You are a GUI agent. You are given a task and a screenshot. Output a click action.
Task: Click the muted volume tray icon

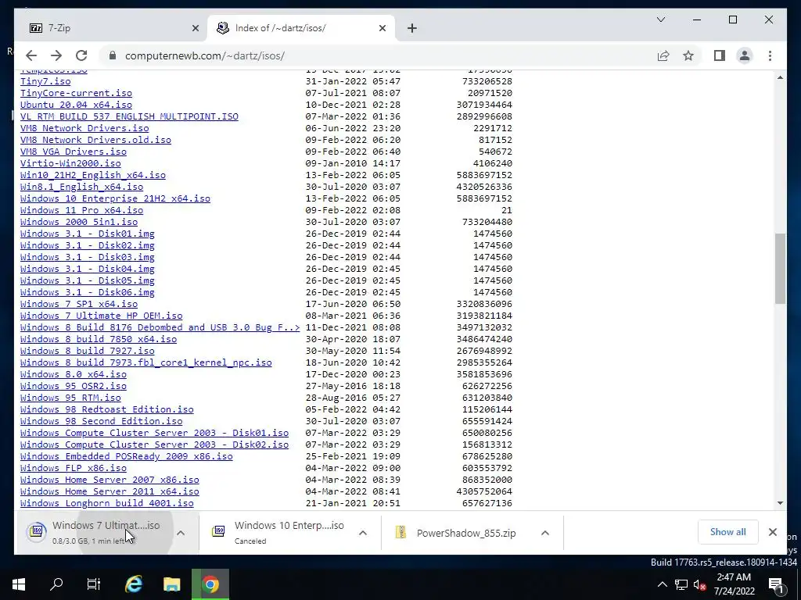(700, 584)
